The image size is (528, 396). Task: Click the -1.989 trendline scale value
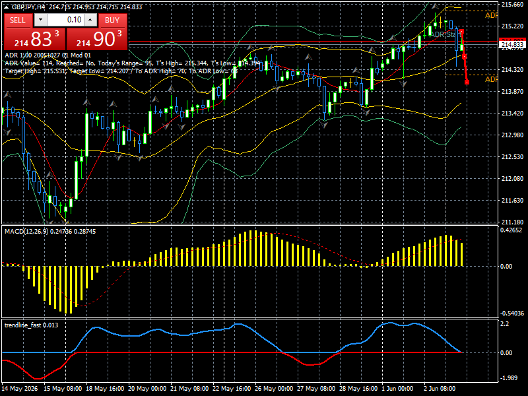[x=508, y=378]
